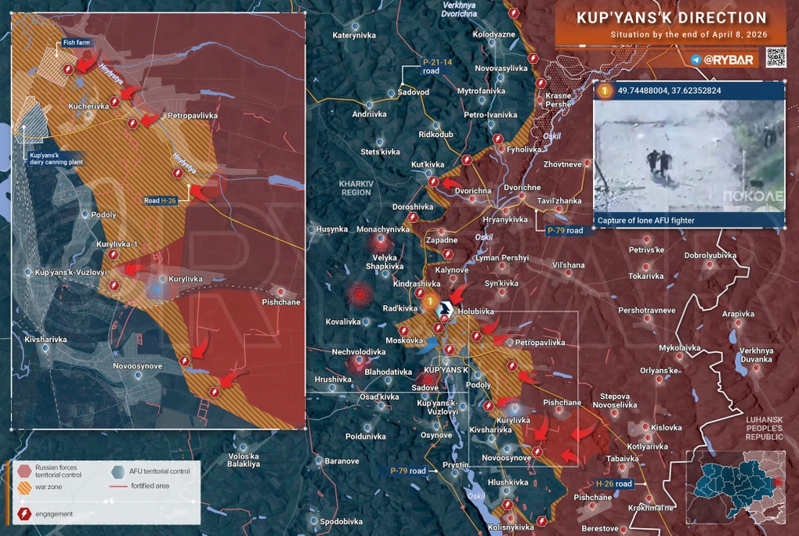Click the Sadovod settlement marker

(x=391, y=92)
